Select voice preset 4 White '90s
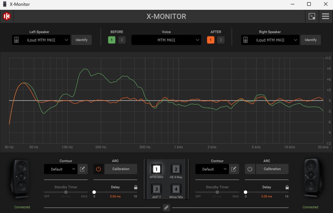 click(x=176, y=189)
